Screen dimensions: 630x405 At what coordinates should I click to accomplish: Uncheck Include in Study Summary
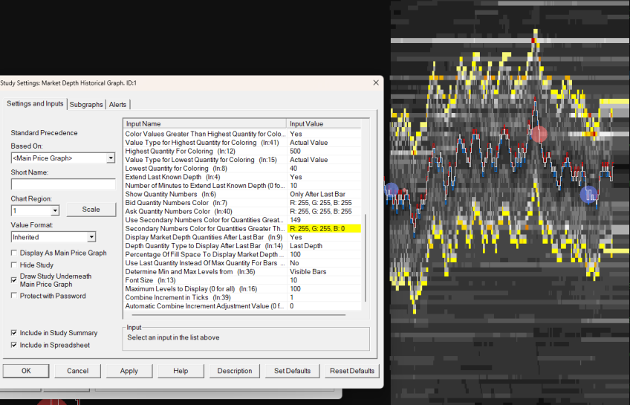coord(14,333)
